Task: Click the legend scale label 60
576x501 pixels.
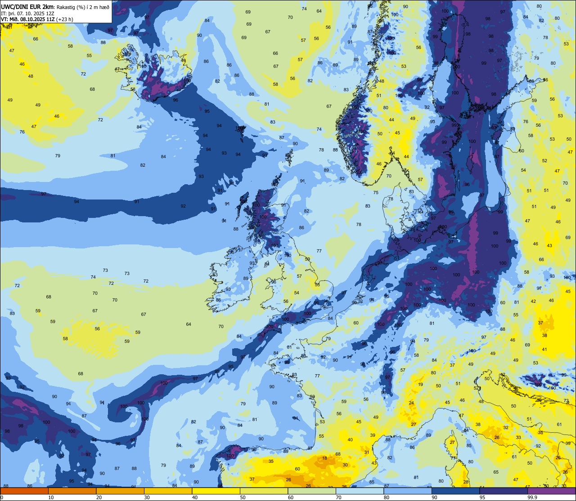Action: pyautogui.click(x=291, y=497)
